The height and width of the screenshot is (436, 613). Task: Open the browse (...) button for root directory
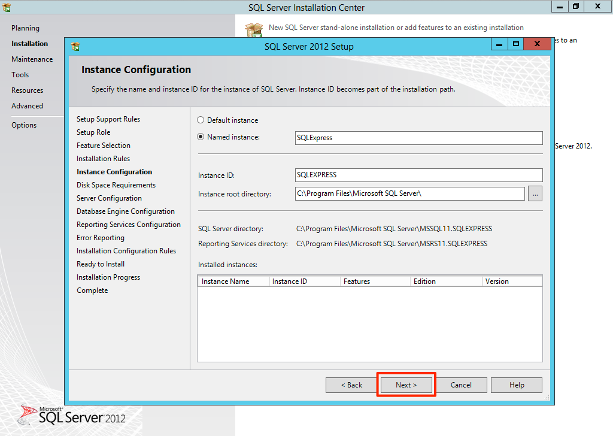click(x=535, y=193)
